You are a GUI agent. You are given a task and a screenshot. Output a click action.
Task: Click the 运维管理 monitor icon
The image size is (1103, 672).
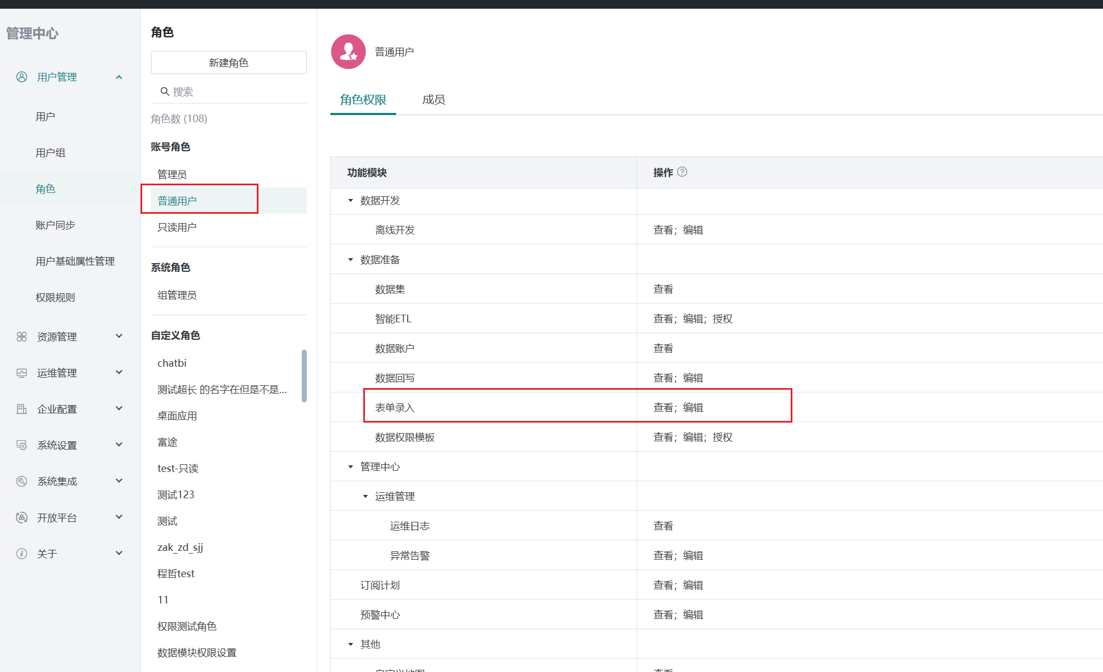pyautogui.click(x=21, y=373)
